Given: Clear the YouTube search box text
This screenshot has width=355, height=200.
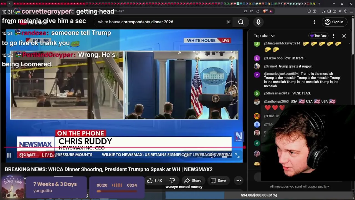Looking at the screenshot, I should coord(228,22).
